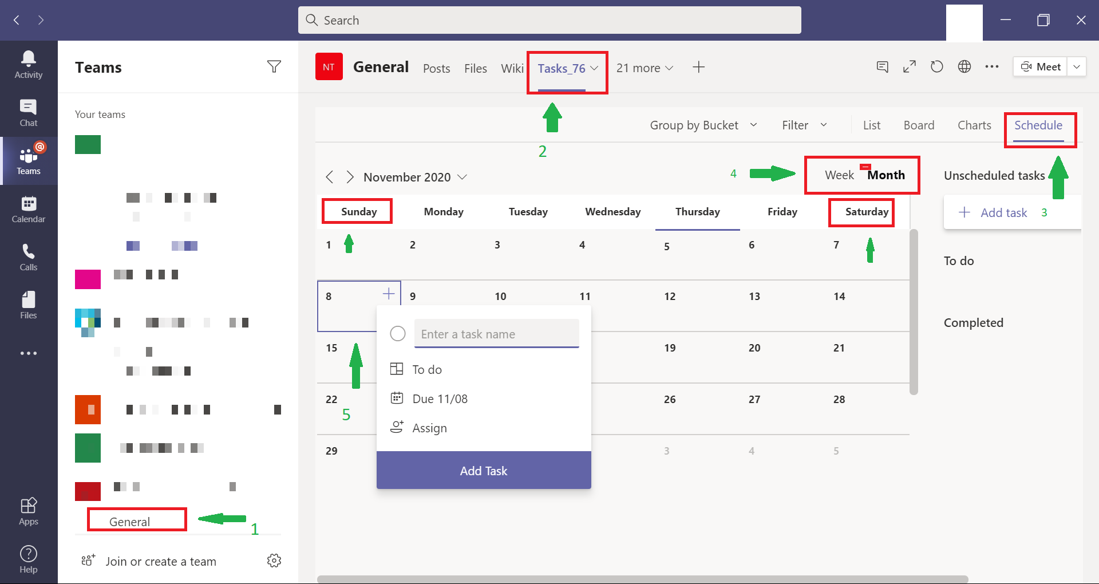
Task: Open Group by Bucket dropdown
Action: coord(703,125)
